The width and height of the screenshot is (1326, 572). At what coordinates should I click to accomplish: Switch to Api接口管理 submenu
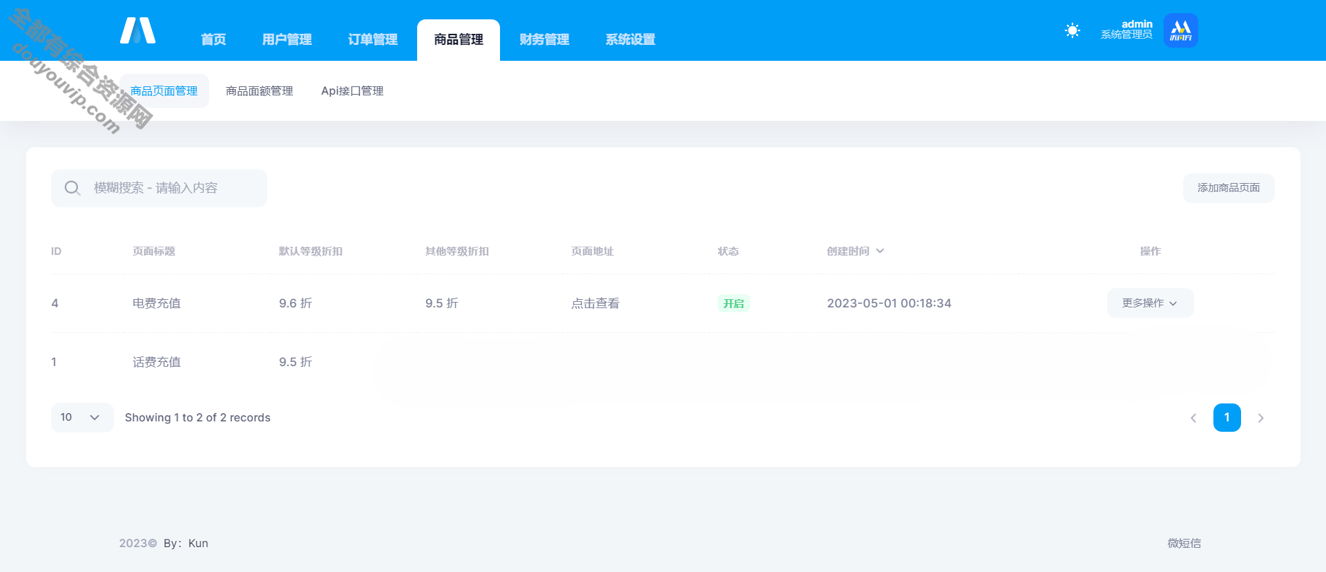tap(352, 90)
